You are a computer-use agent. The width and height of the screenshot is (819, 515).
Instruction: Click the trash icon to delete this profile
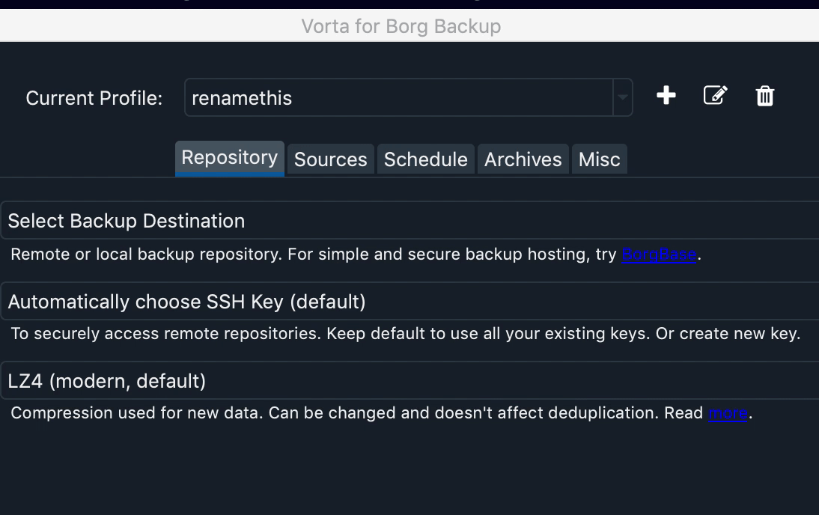[764, 96]
